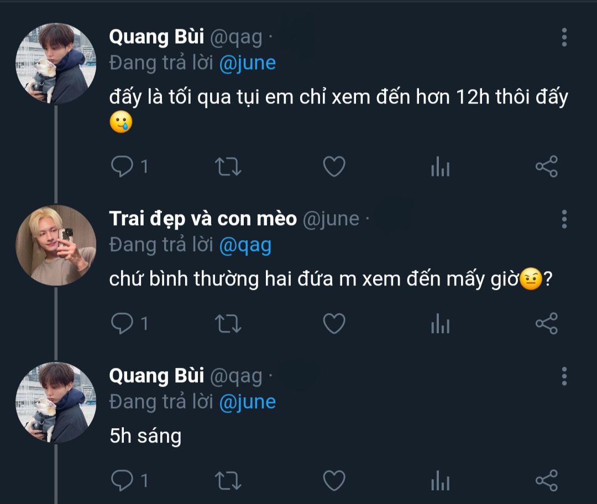Reply to the '12h thôi đấy' tweet
Screen dimensions: 597x504
tap(122, 167)
